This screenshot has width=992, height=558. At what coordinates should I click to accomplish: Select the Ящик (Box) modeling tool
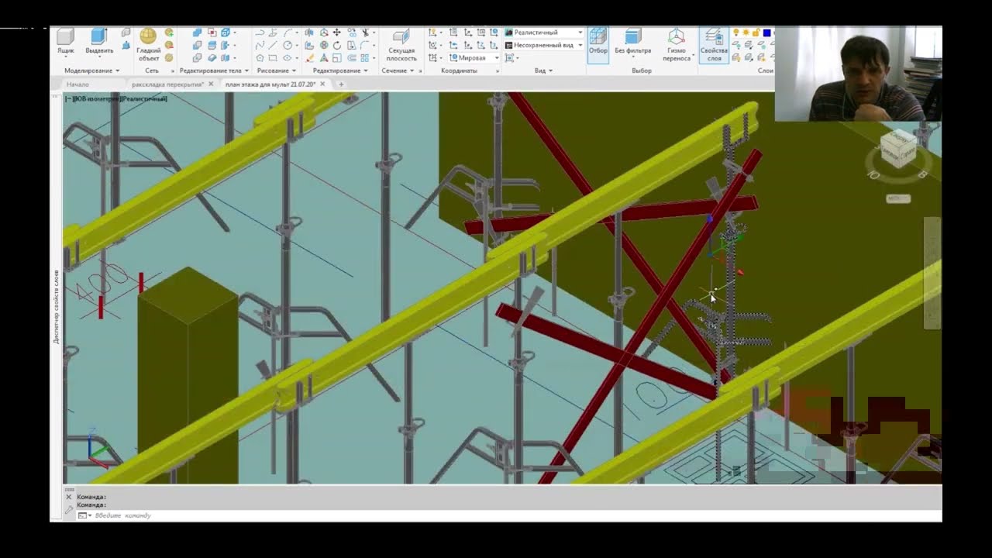coord(65,41)
